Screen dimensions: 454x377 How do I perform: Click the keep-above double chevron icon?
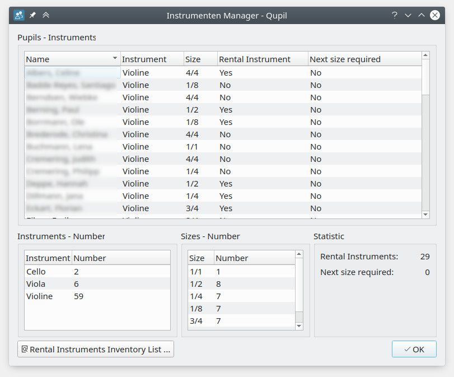pos(46,15)
